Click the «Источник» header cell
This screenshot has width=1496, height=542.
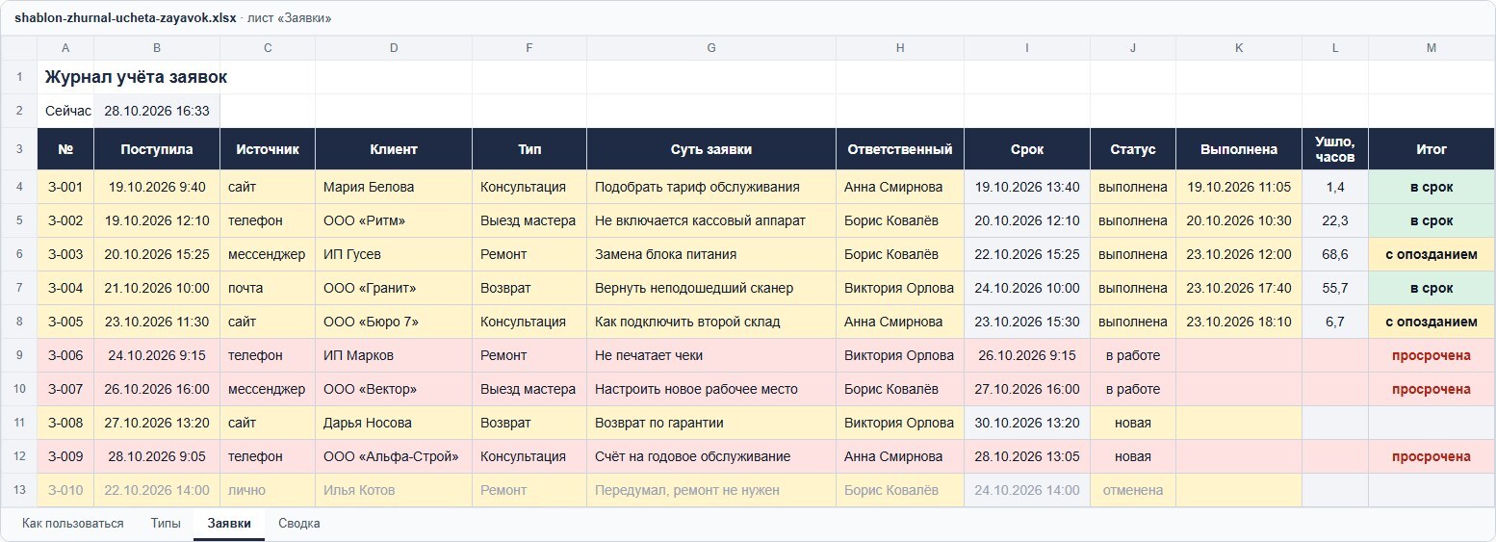tap(268, 149)
